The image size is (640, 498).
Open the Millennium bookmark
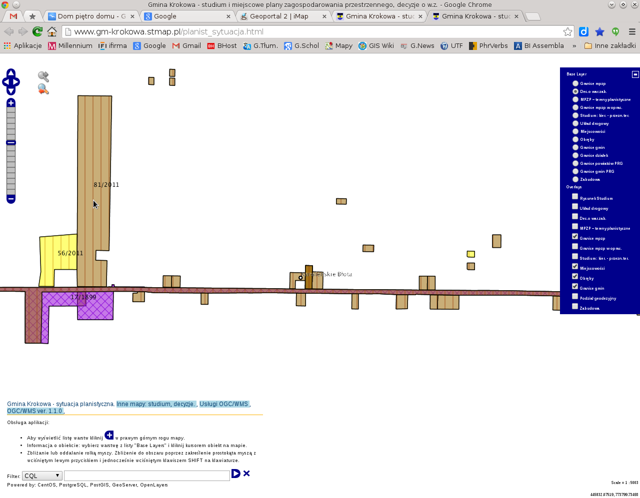click(x=70, y=45)
